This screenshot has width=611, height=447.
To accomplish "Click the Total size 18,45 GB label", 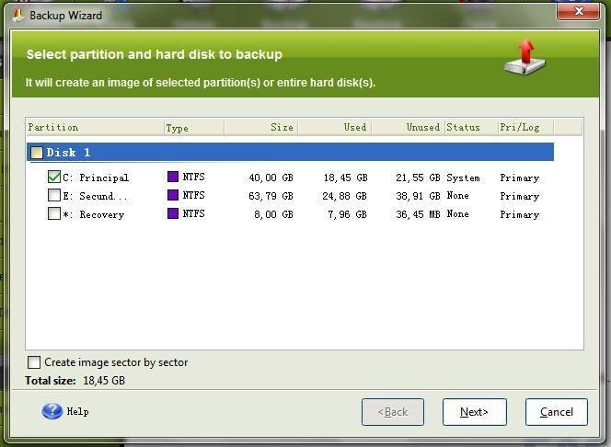I will 75,381.
